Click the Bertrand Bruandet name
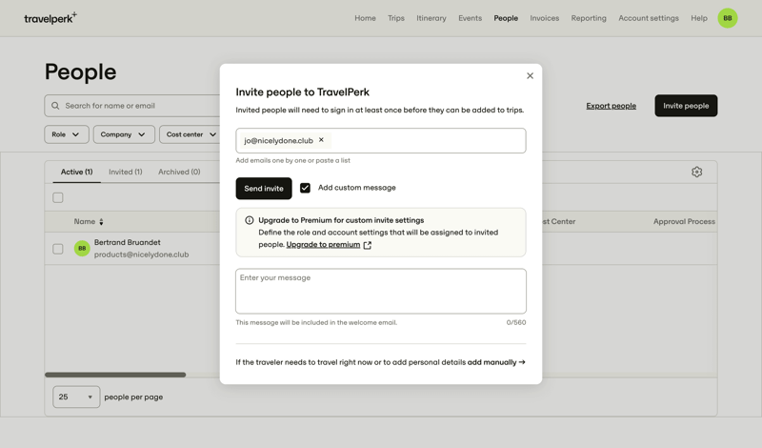Screen dimensions: 762x448 [x=128, y=242]
